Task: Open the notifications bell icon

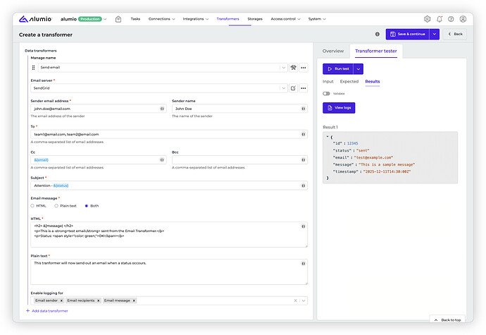Action: click(440, 19)
